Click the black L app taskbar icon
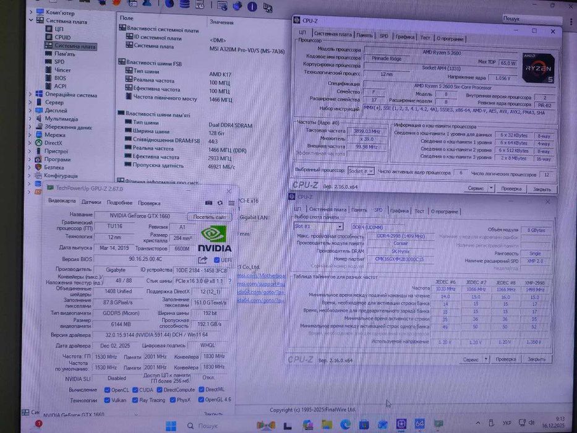The width and height of the screenshot is (577, 433). [x=288, y=426]
